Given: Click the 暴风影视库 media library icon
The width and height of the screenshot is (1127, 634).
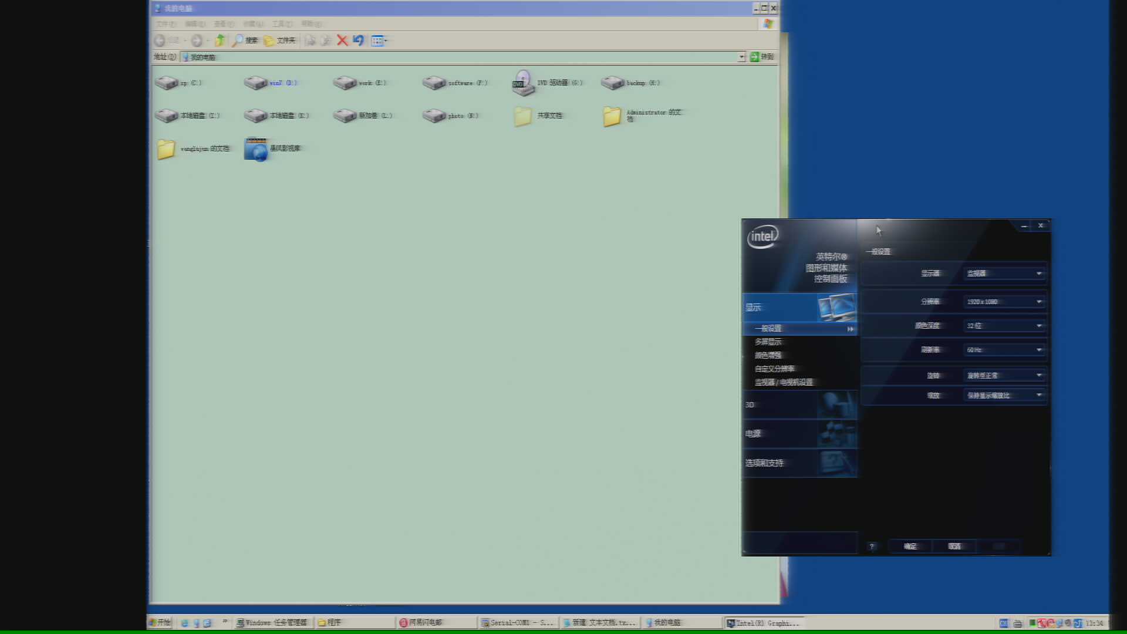Looking at the screenshot, I should click(256, 149).
